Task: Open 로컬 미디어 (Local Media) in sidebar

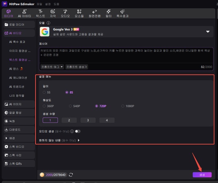Action: [x=19, y=25]
